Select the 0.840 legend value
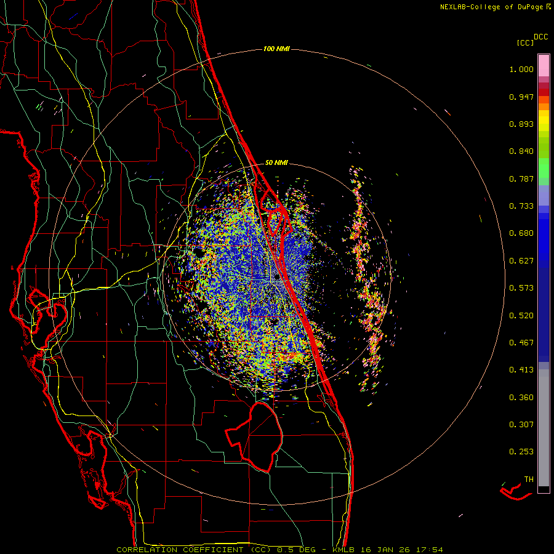This screenshot has width=554, height=554. click(521, 151)
